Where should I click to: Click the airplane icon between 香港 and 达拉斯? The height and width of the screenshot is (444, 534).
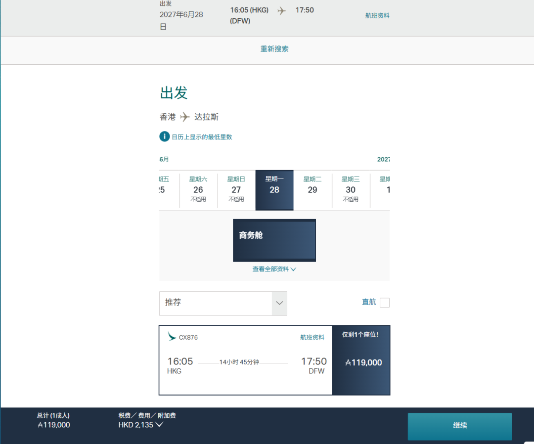click(185, 117)
